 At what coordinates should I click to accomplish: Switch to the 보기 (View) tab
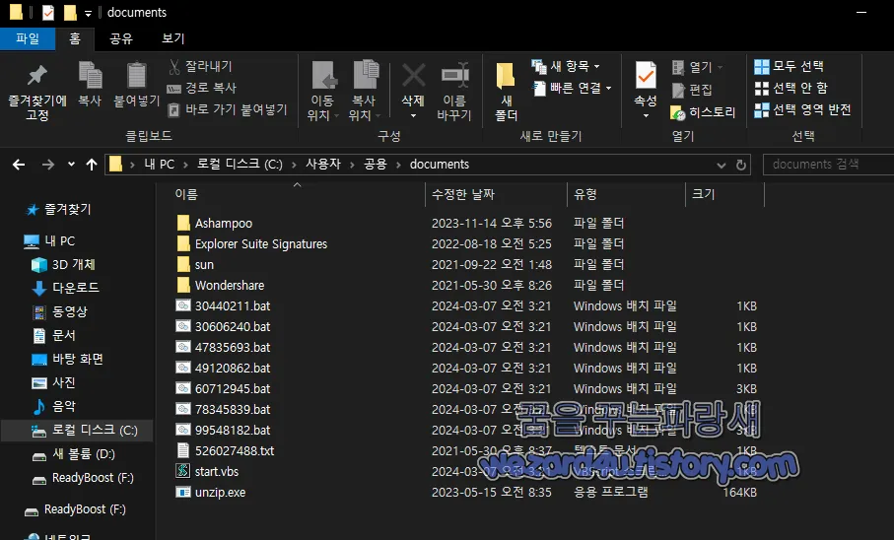(172, 38)
